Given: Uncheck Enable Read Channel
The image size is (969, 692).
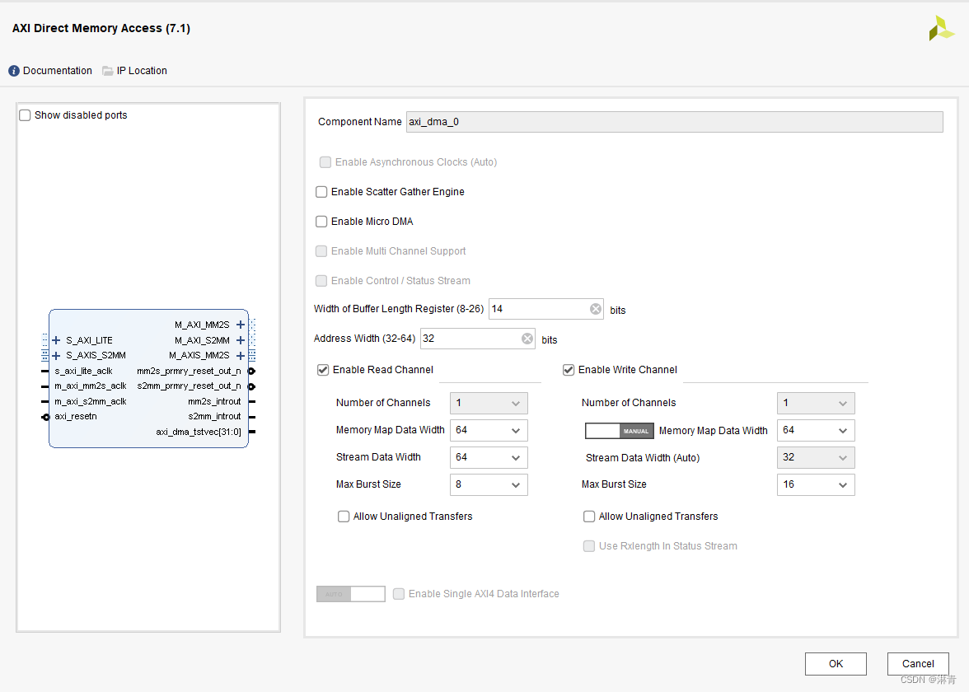Looking at the screenshot, I should 323,370.
